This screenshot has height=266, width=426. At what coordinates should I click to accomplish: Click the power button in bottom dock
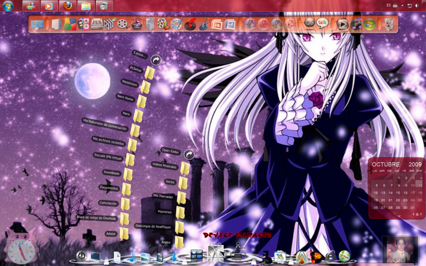click(81, 255)
